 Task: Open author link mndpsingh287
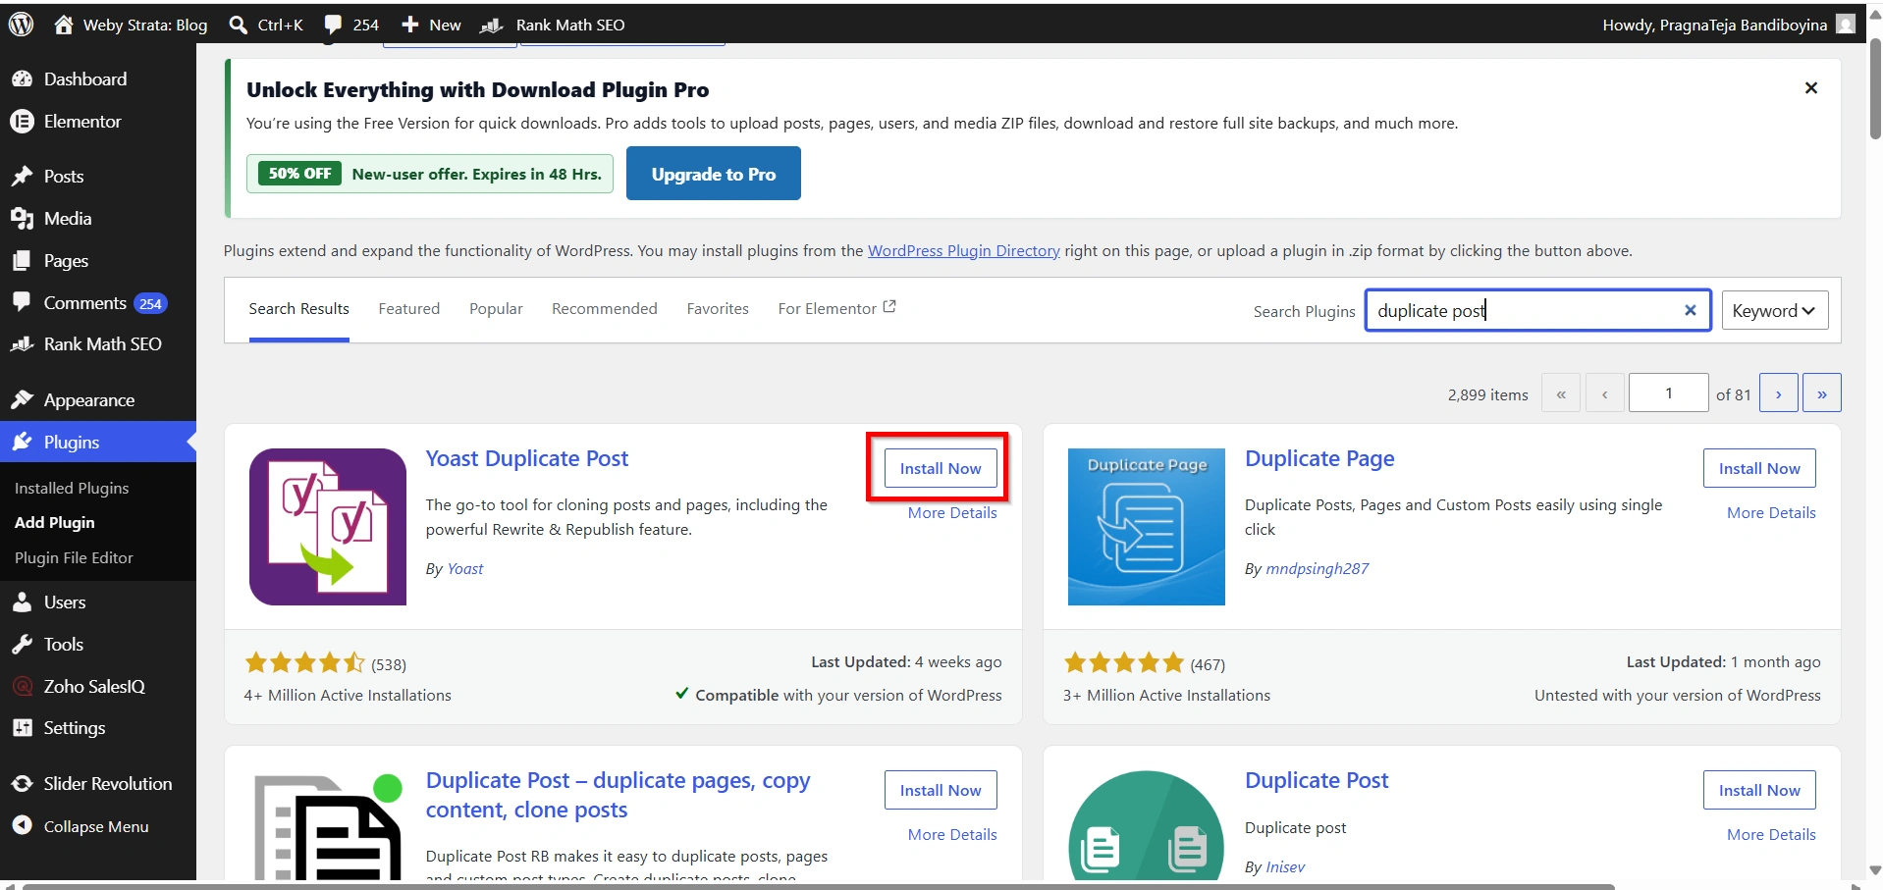tap(1317, 568)
